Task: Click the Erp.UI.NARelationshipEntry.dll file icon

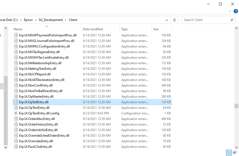Action: point(16,63)
